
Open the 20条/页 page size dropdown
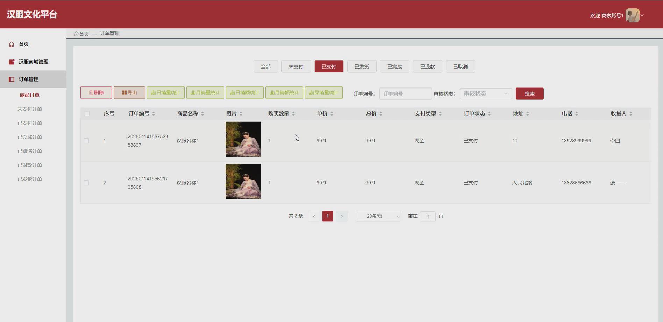[378, 216]
